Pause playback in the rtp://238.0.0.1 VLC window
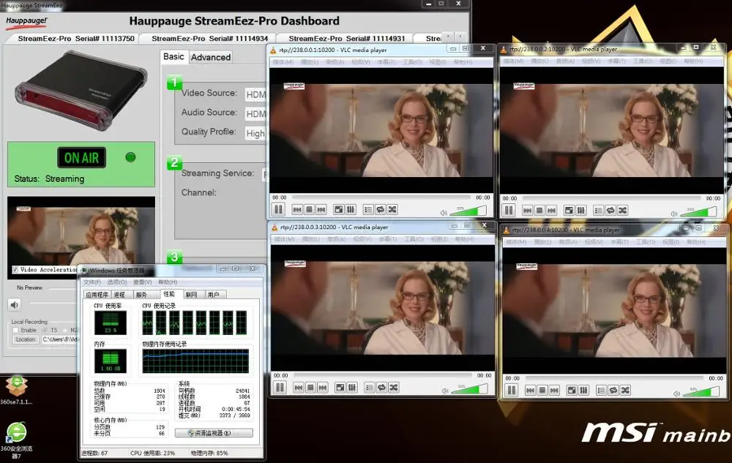The width and height of the screenshot is (732, 463). coord(279,209)
